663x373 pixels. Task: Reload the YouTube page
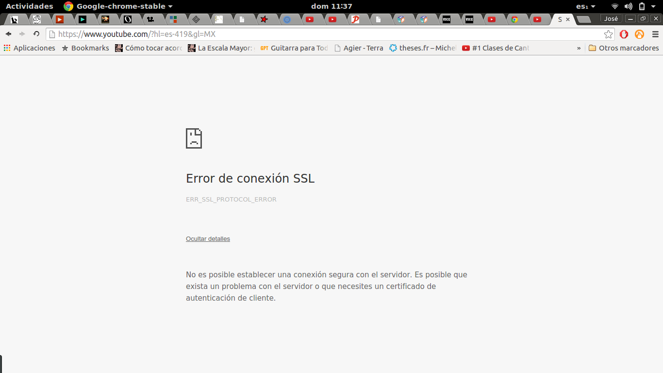(x=36, y=34)
